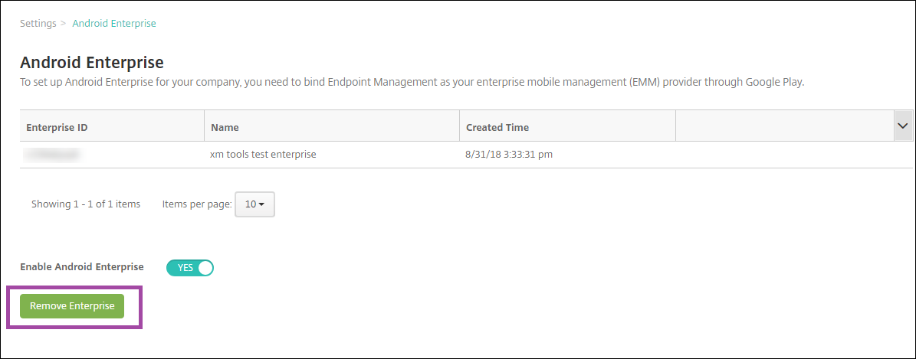
Task: Go to Settings via the breadcrumb
Action: [38, 24]
